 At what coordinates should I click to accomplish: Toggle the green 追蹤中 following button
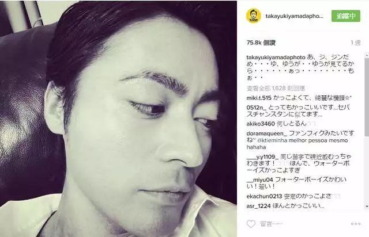pos(346,16)
